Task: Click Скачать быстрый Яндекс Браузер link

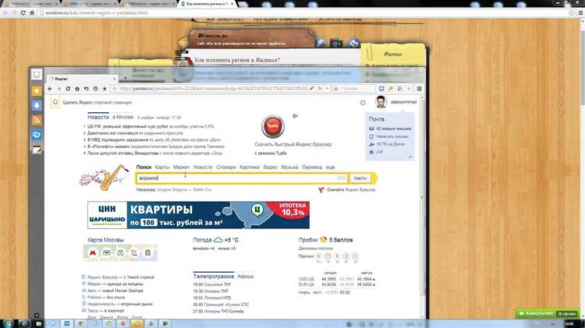Action: (x=292, y=144)
